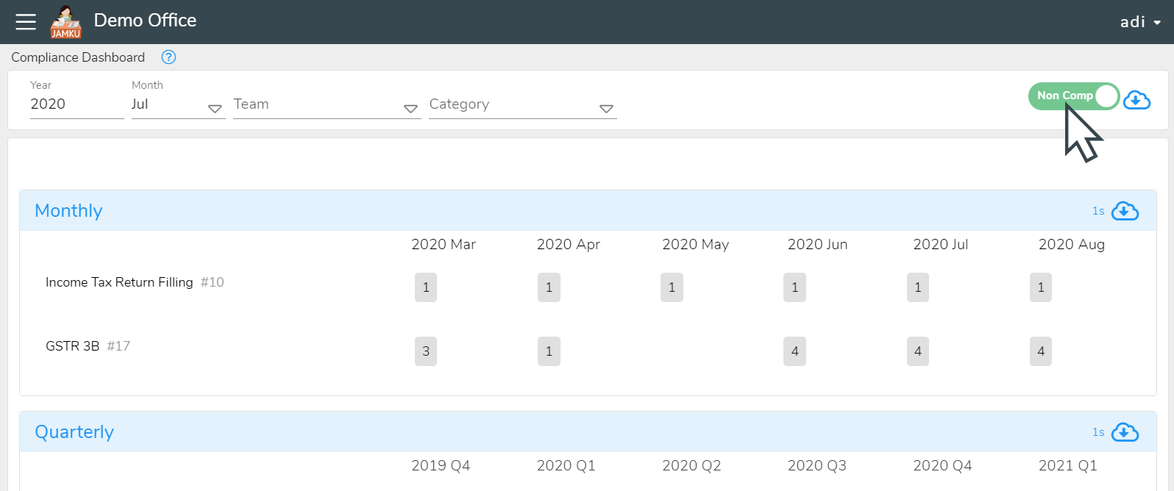
Task: Click the Year field showing 2020
Action: [x=77, y=105]
